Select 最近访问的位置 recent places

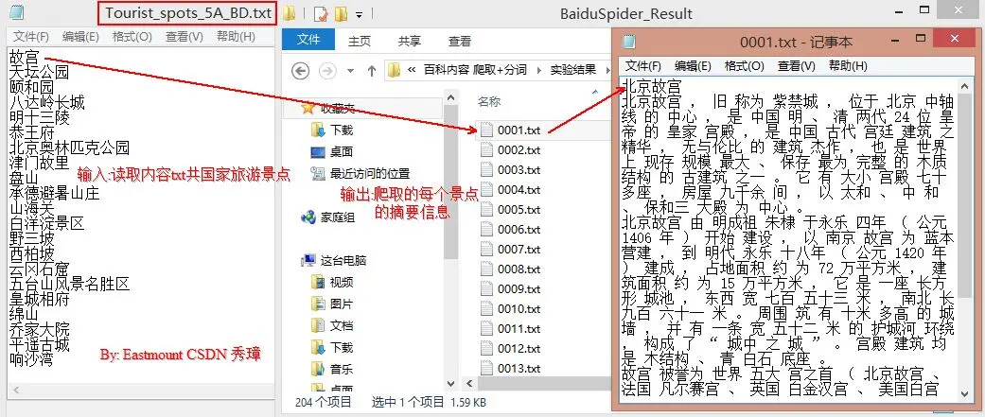[361, 173]
